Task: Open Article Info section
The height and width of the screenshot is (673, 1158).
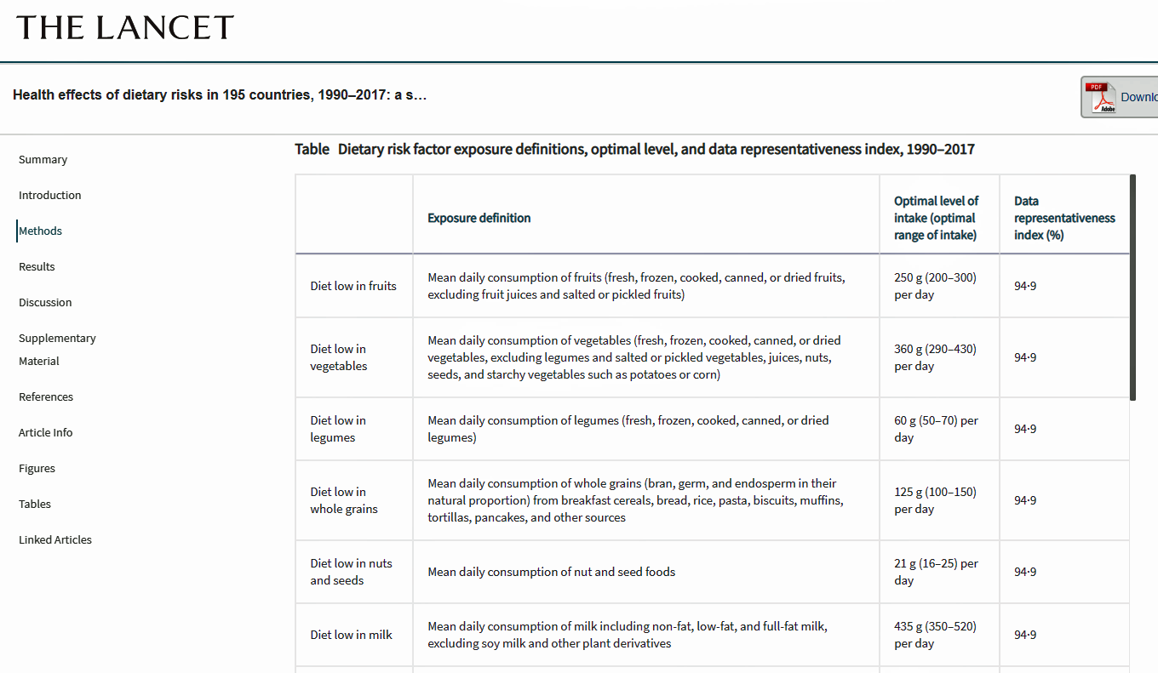Action: click(45, 433)
